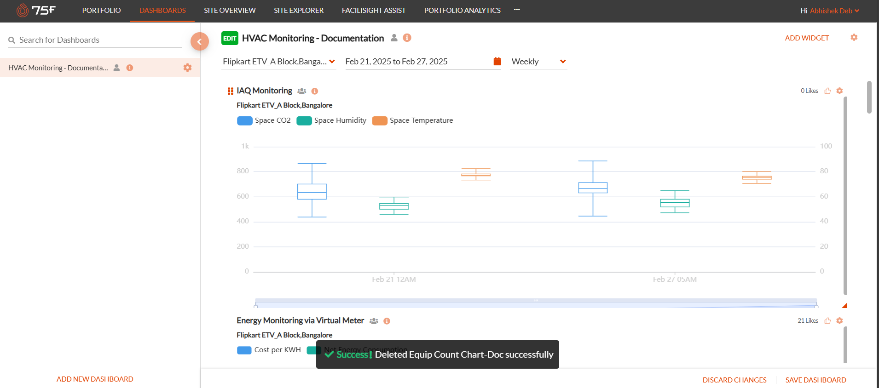Click the first orange Space Temperature box plot
Image resolution: width=879 pixels, height=388 pixels.
(x=476, y=174)
